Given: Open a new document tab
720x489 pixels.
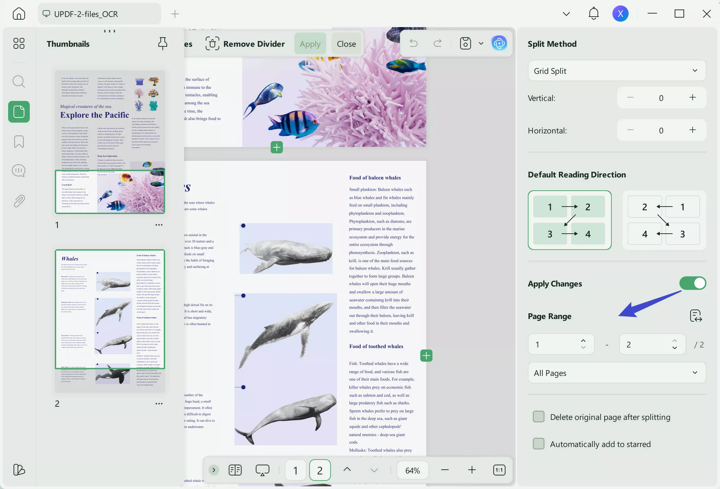Looking at the screenshot, I should (175, 14).
